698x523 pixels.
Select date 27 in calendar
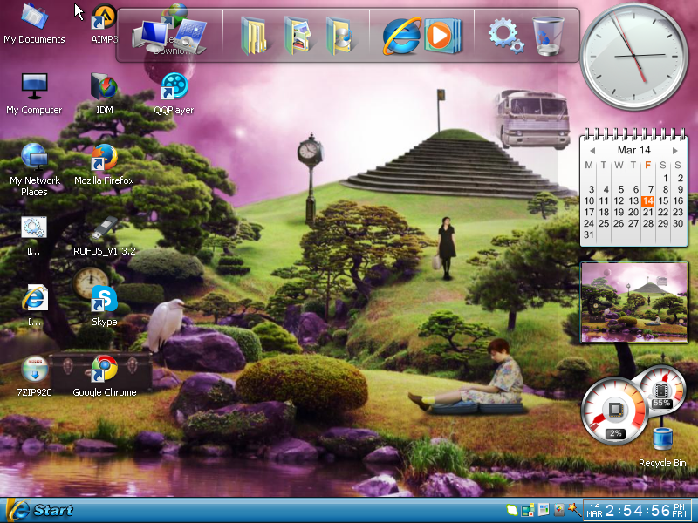(x=633, y=223)
